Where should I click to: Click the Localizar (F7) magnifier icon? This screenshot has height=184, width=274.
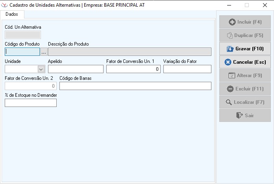coord(229,102)
